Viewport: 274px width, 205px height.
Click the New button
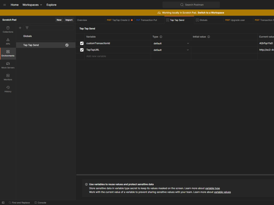59,20
